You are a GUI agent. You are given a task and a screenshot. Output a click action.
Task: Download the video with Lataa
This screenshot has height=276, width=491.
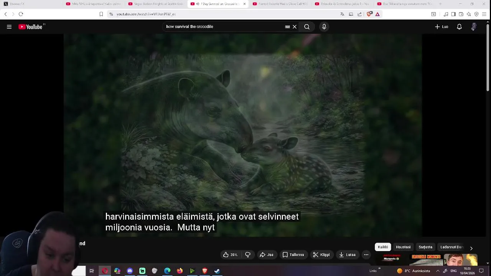point(348,255)
